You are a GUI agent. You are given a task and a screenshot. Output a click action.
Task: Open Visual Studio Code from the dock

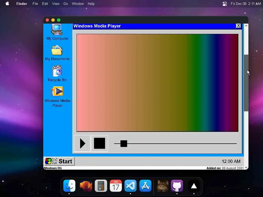pyautogui.click(x=130, y=186)
